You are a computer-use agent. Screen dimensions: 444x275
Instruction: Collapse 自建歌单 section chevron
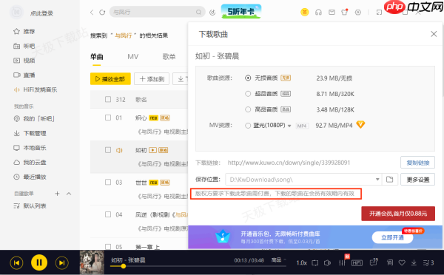(69, 194)
